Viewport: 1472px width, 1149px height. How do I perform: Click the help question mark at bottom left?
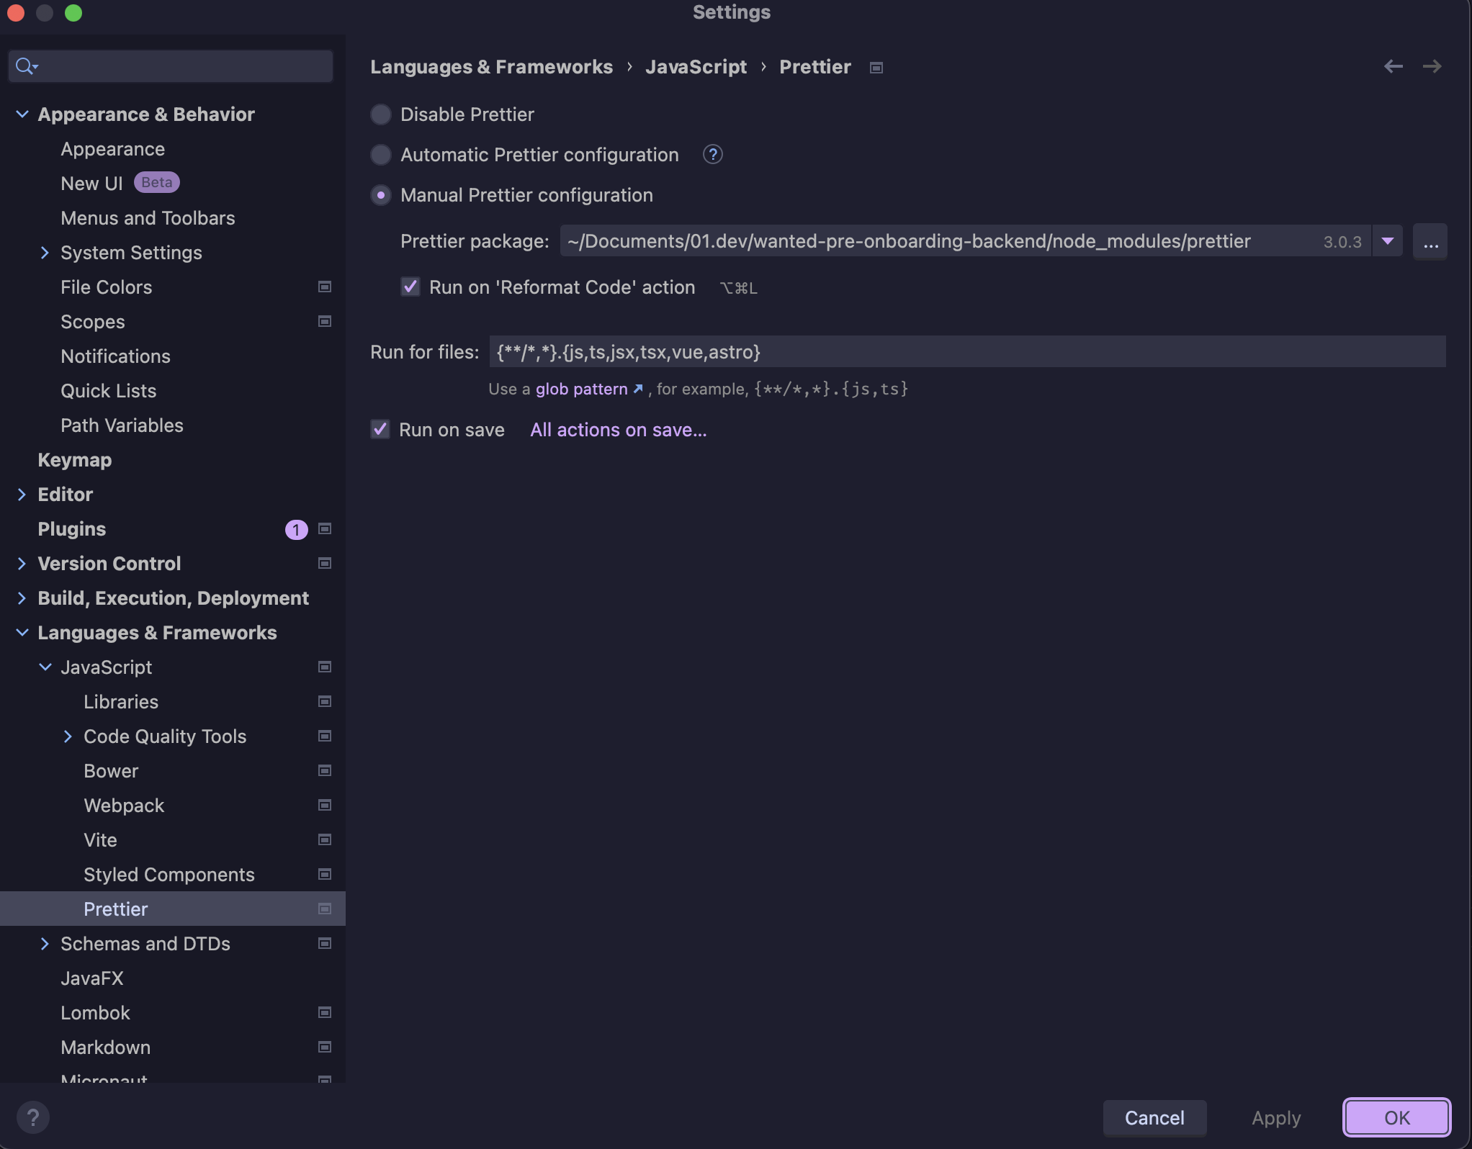coord(32,1117)
